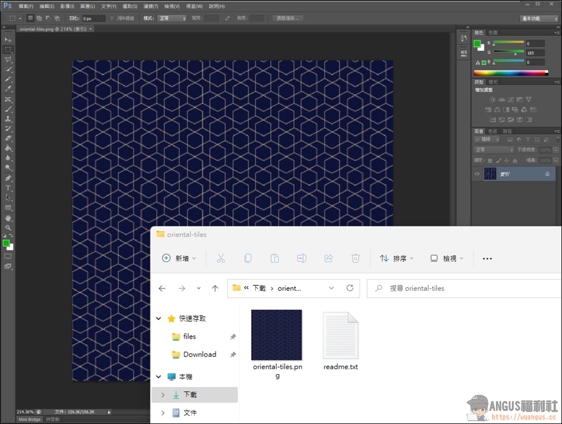Activate the Hand tool

click(x=8, y=217)
